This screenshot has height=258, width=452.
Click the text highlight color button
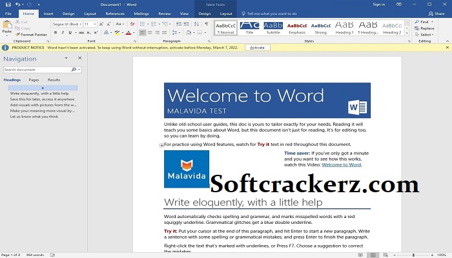(117, 32)
